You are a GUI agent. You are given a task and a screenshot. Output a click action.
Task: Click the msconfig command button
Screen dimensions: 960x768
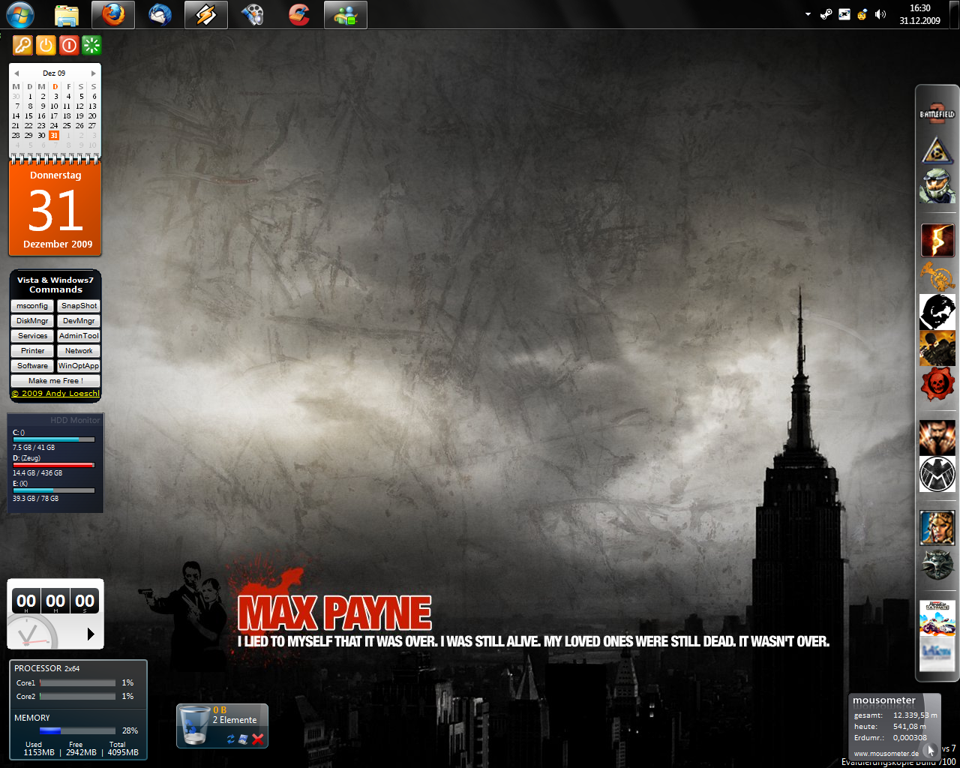click(32, 306)
